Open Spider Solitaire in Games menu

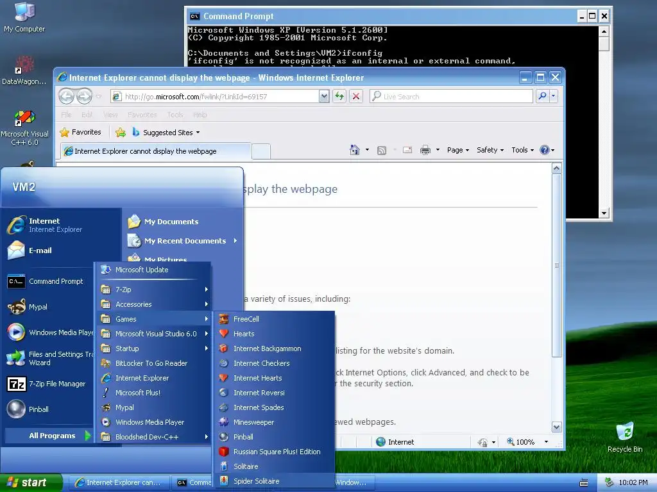[x=275, y=481]
